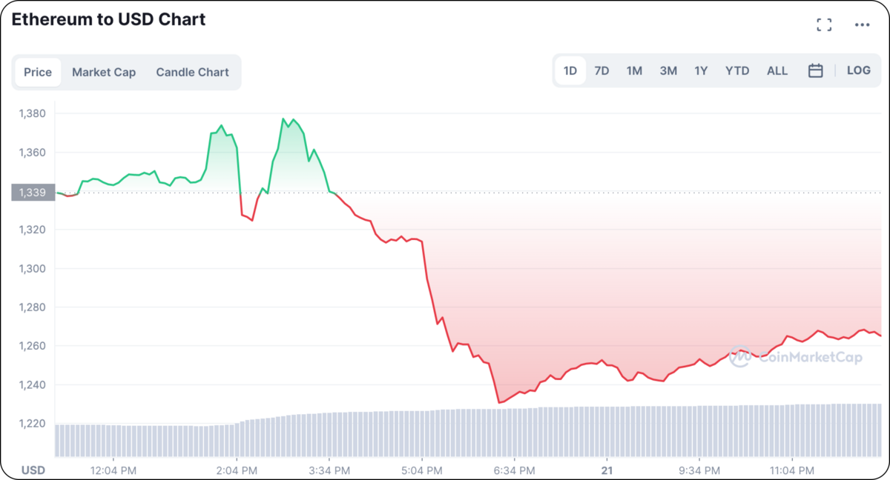Viewport: 890px width, 480px height.
Task: Switch to the Price tab
Action: (x=38, y=73)
